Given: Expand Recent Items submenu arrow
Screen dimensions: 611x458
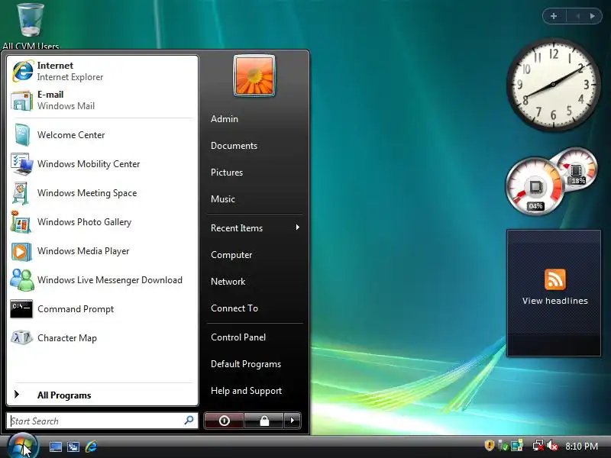Looking at the screenshot, I should pyautogui.click(x=298, y=227).
